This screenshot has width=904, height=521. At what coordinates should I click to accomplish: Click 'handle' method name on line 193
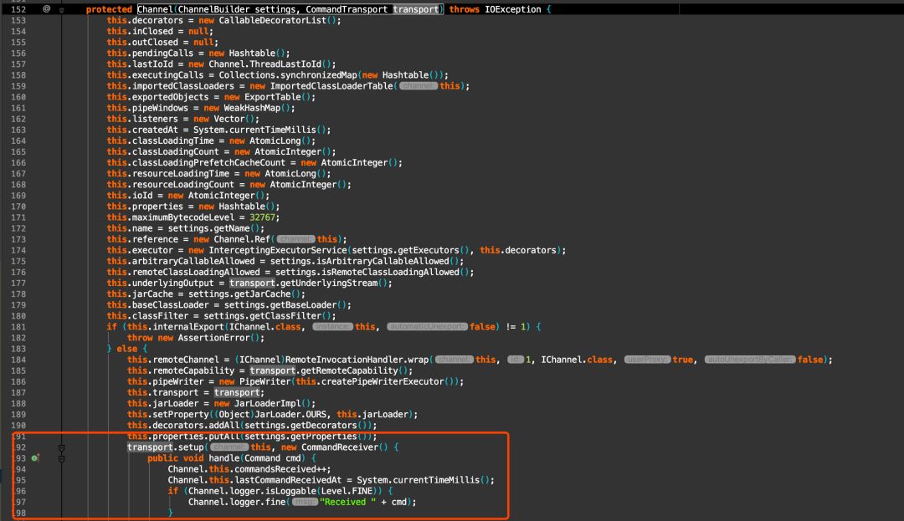[x=224, y=458]
